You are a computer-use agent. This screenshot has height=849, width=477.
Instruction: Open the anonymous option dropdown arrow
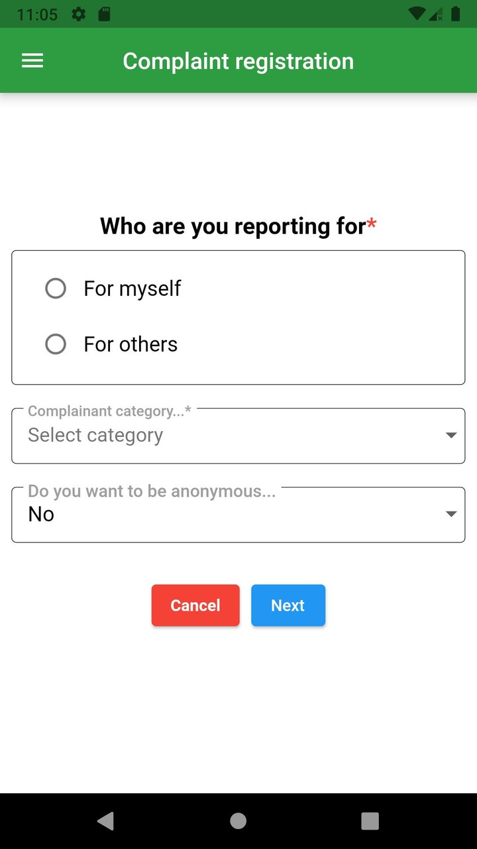tap(451, 514)
